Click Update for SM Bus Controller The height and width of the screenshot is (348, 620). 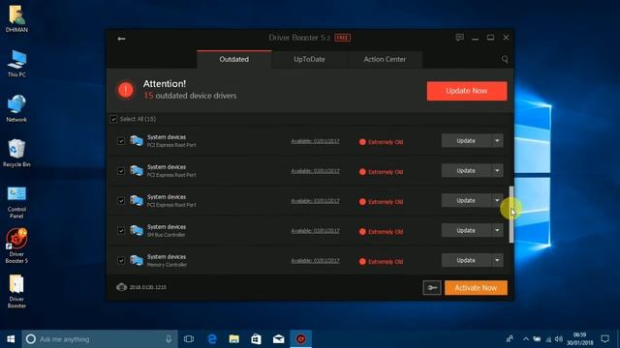[466, 230]
